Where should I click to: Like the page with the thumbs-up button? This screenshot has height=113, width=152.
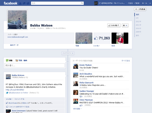point(114,25)
